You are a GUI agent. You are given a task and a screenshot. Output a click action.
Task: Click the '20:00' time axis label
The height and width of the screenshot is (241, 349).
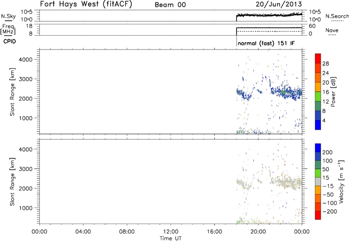click(x=258, y=232)
